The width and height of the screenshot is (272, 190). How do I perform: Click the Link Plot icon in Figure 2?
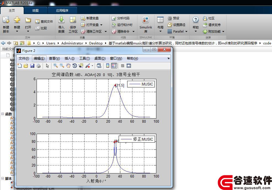[x=99, y=66]
